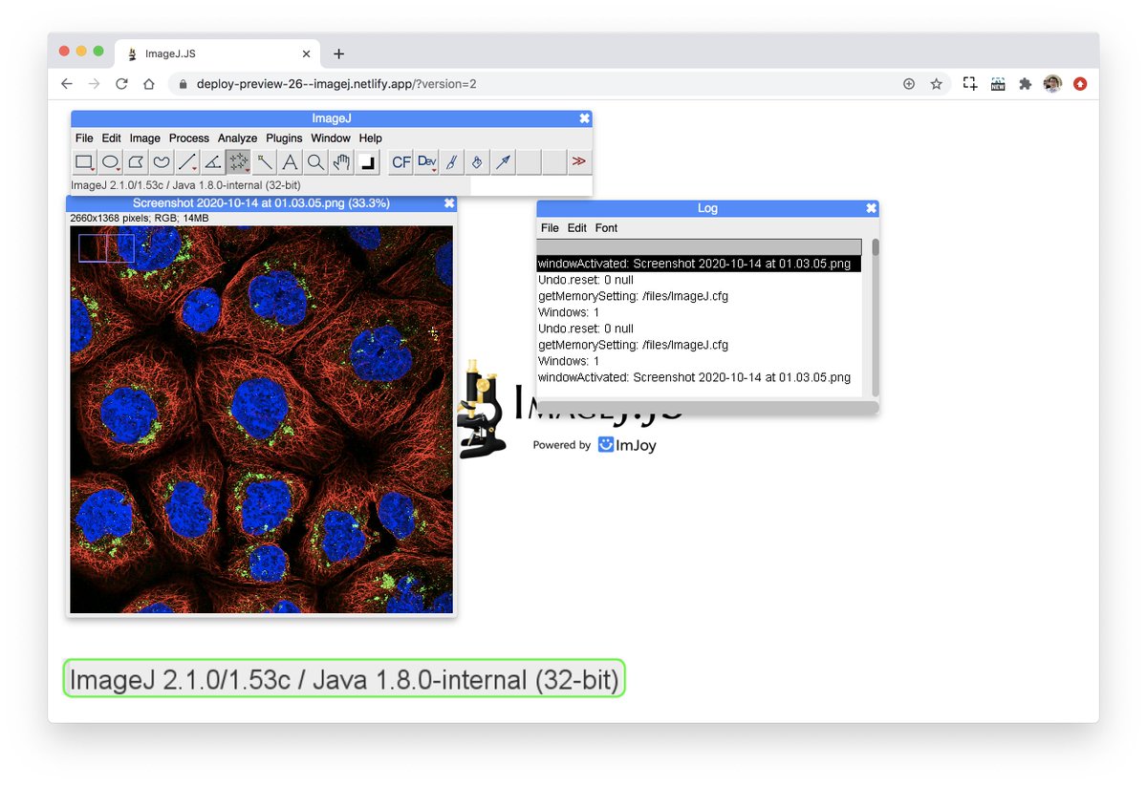Close the screenshot image window

tap(449, 203)
